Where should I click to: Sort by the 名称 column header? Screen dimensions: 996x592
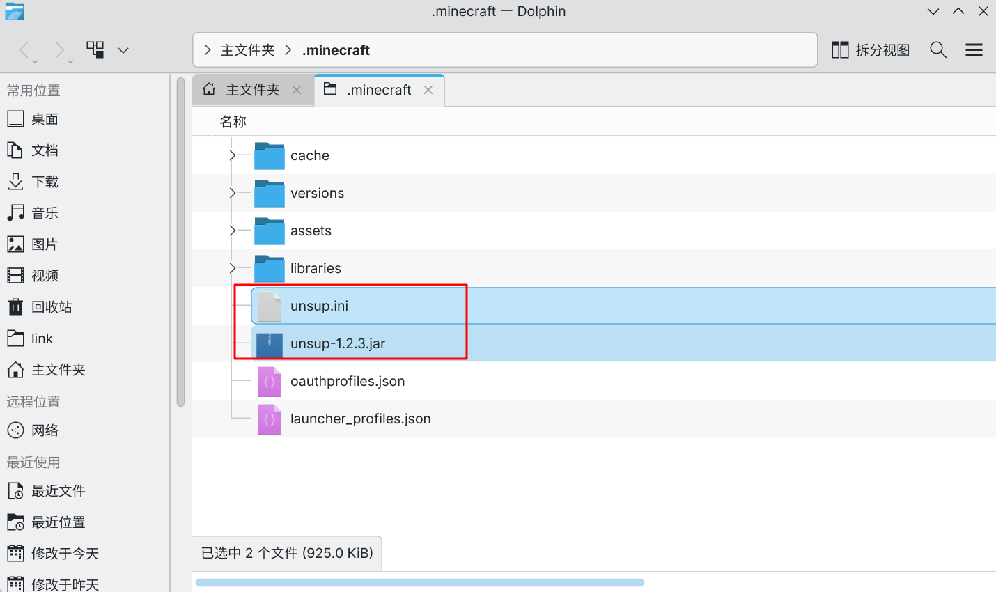233,122
